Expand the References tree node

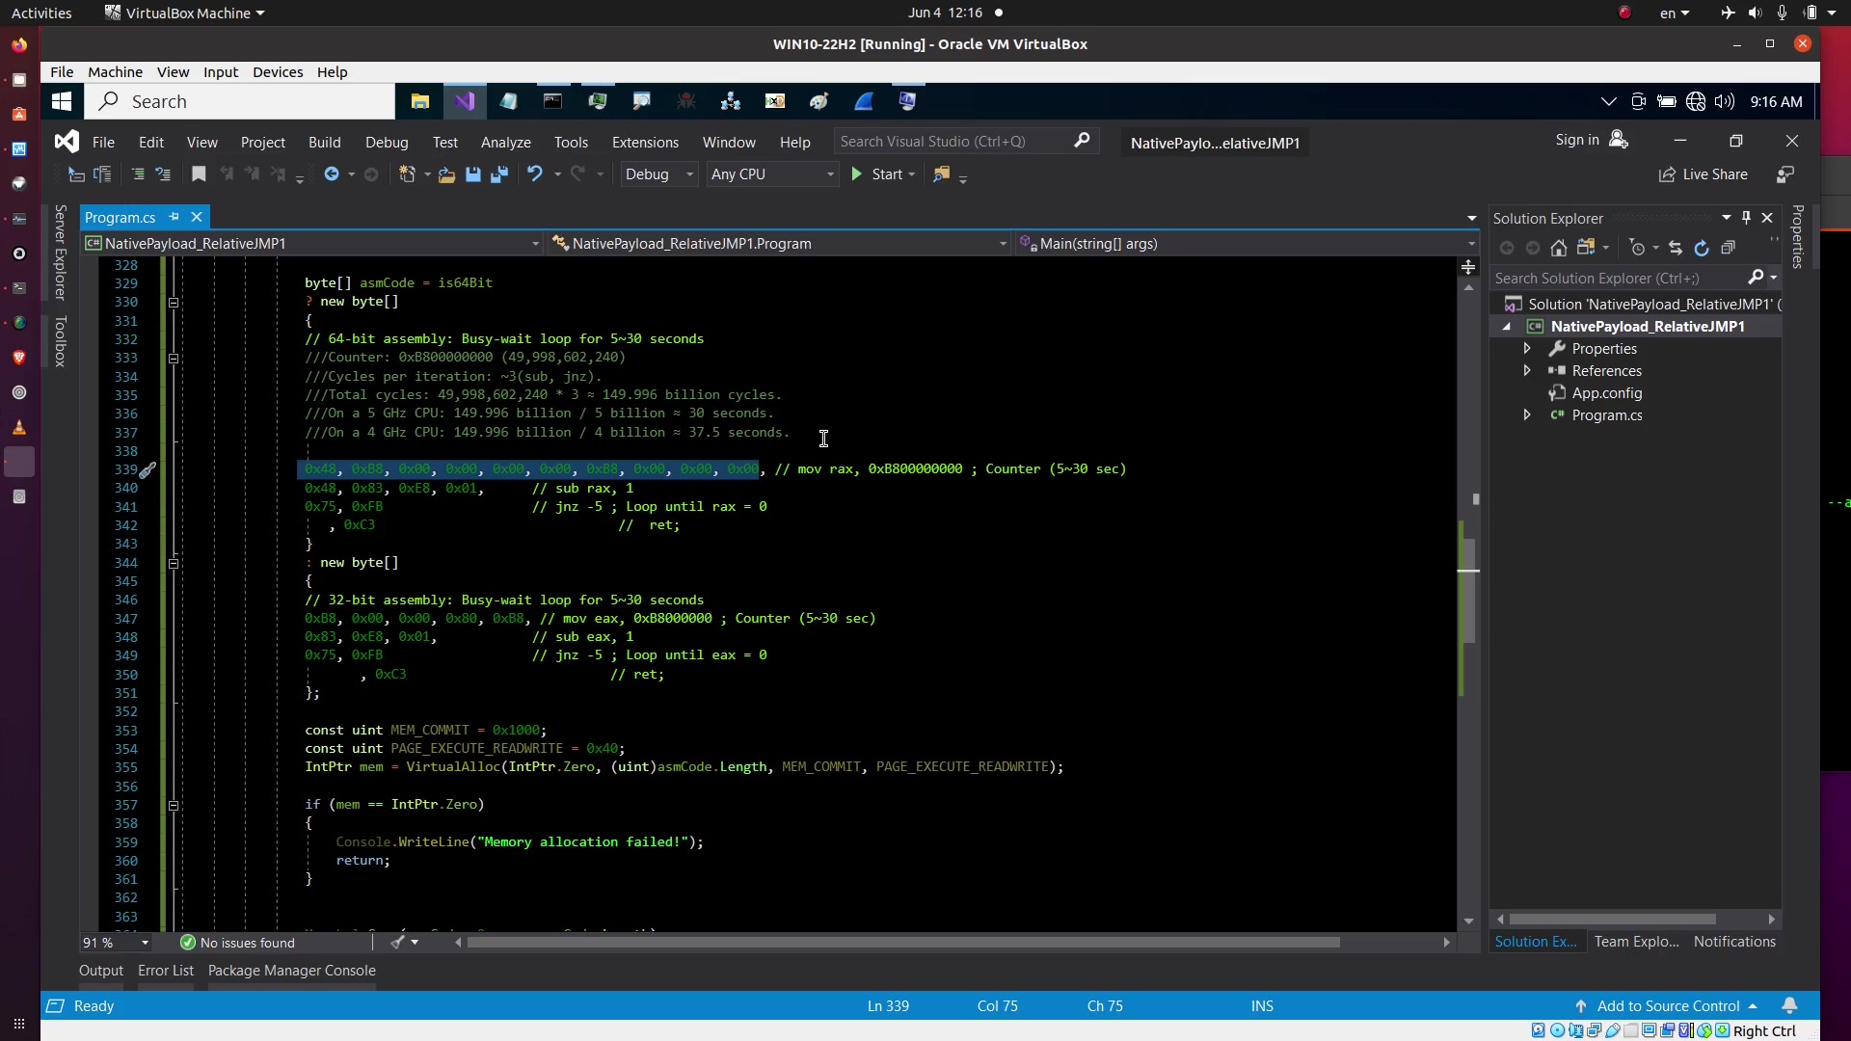[x=1527, y=371]
